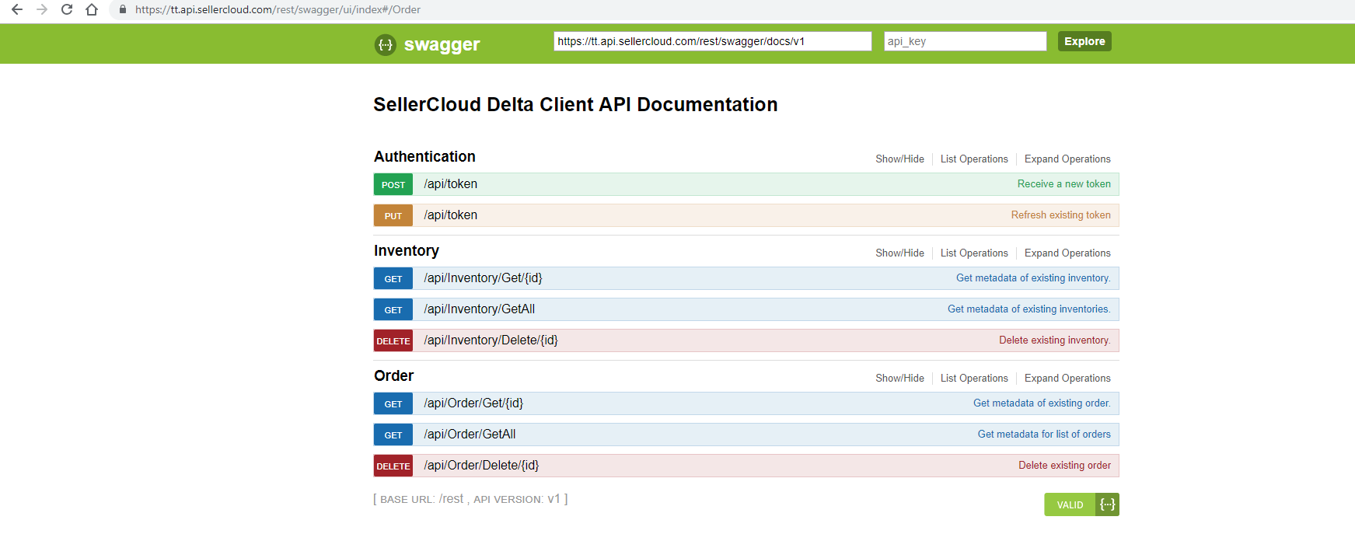Click 'Delete existing order' description

1065,466
